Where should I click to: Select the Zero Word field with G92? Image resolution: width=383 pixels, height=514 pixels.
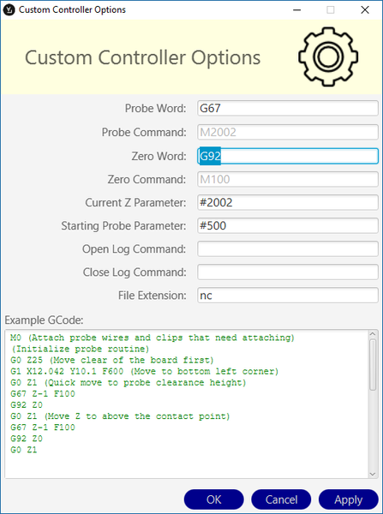(288, 156)
